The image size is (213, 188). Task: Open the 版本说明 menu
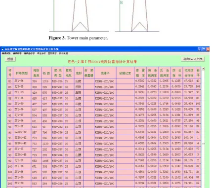pyautogui.click(x=63, y=53)
